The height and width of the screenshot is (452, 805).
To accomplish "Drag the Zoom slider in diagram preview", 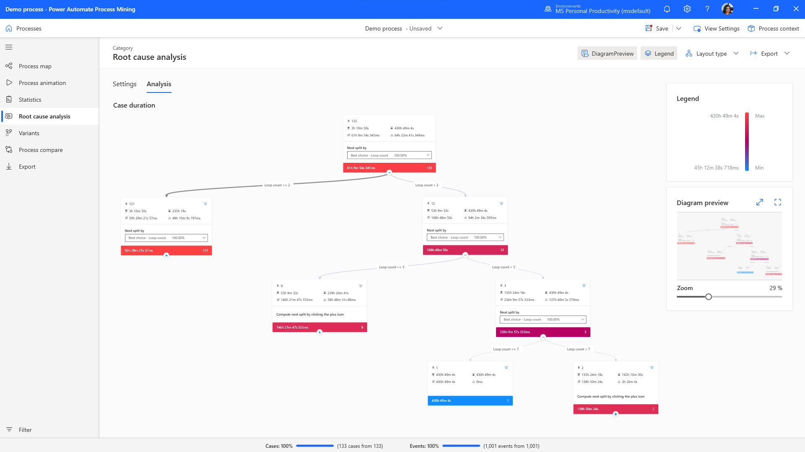I will pos(708,297).
